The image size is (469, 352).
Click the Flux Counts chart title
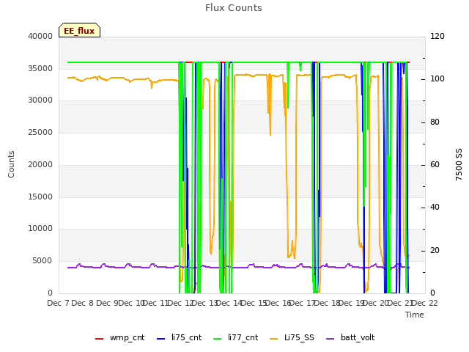click(x=234, y=8)
